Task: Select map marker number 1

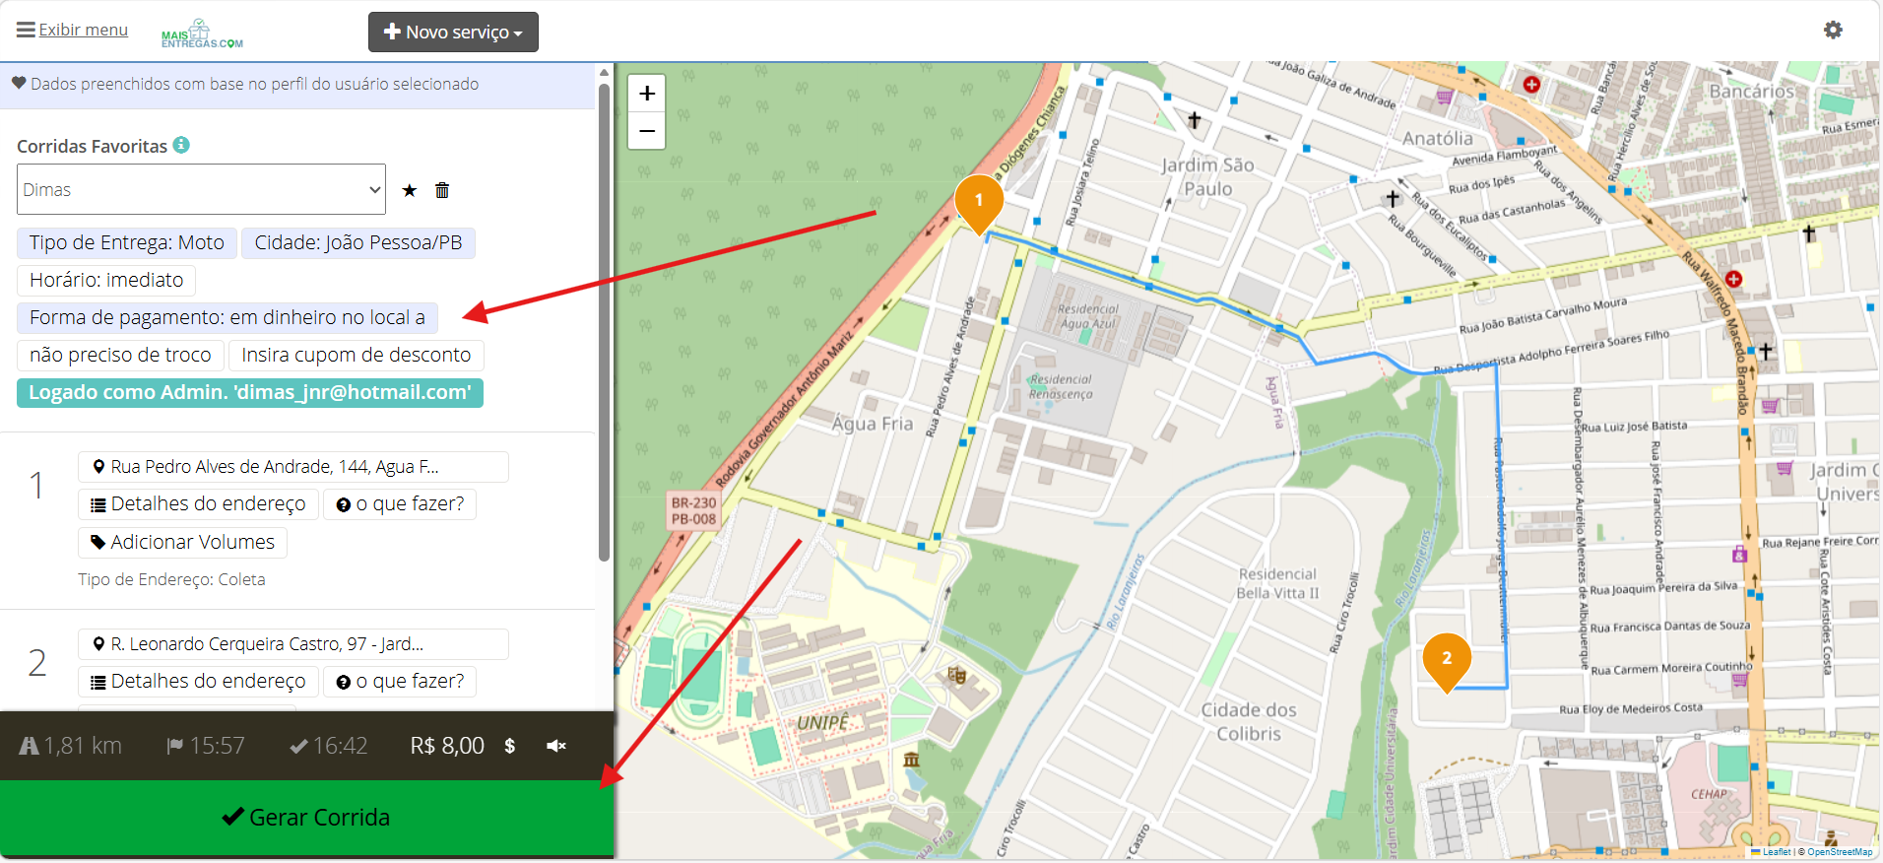Action: click(979, 202)
